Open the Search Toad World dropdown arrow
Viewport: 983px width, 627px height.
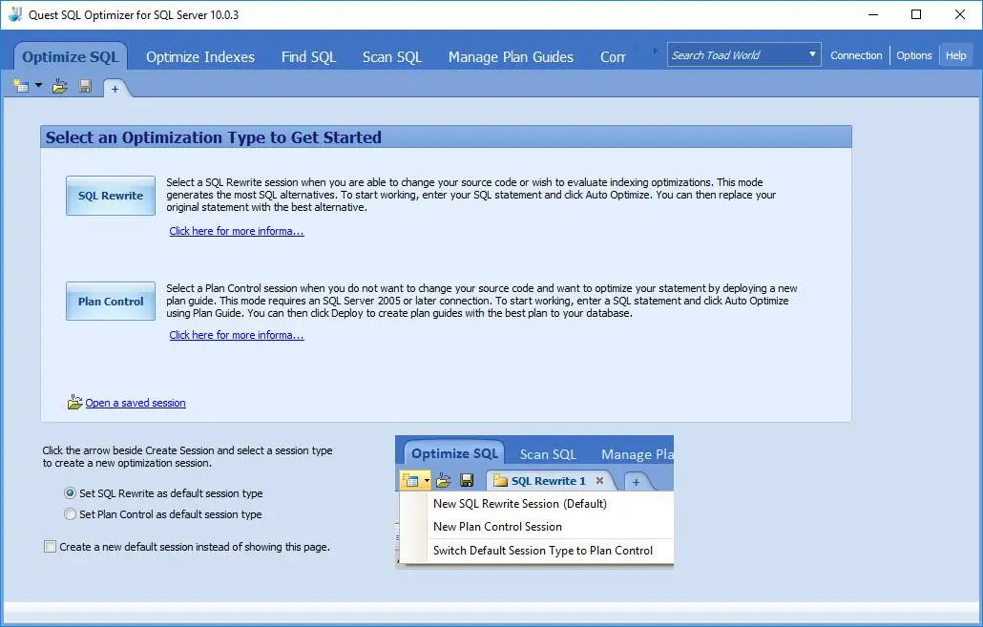click(x=812, y=54)
